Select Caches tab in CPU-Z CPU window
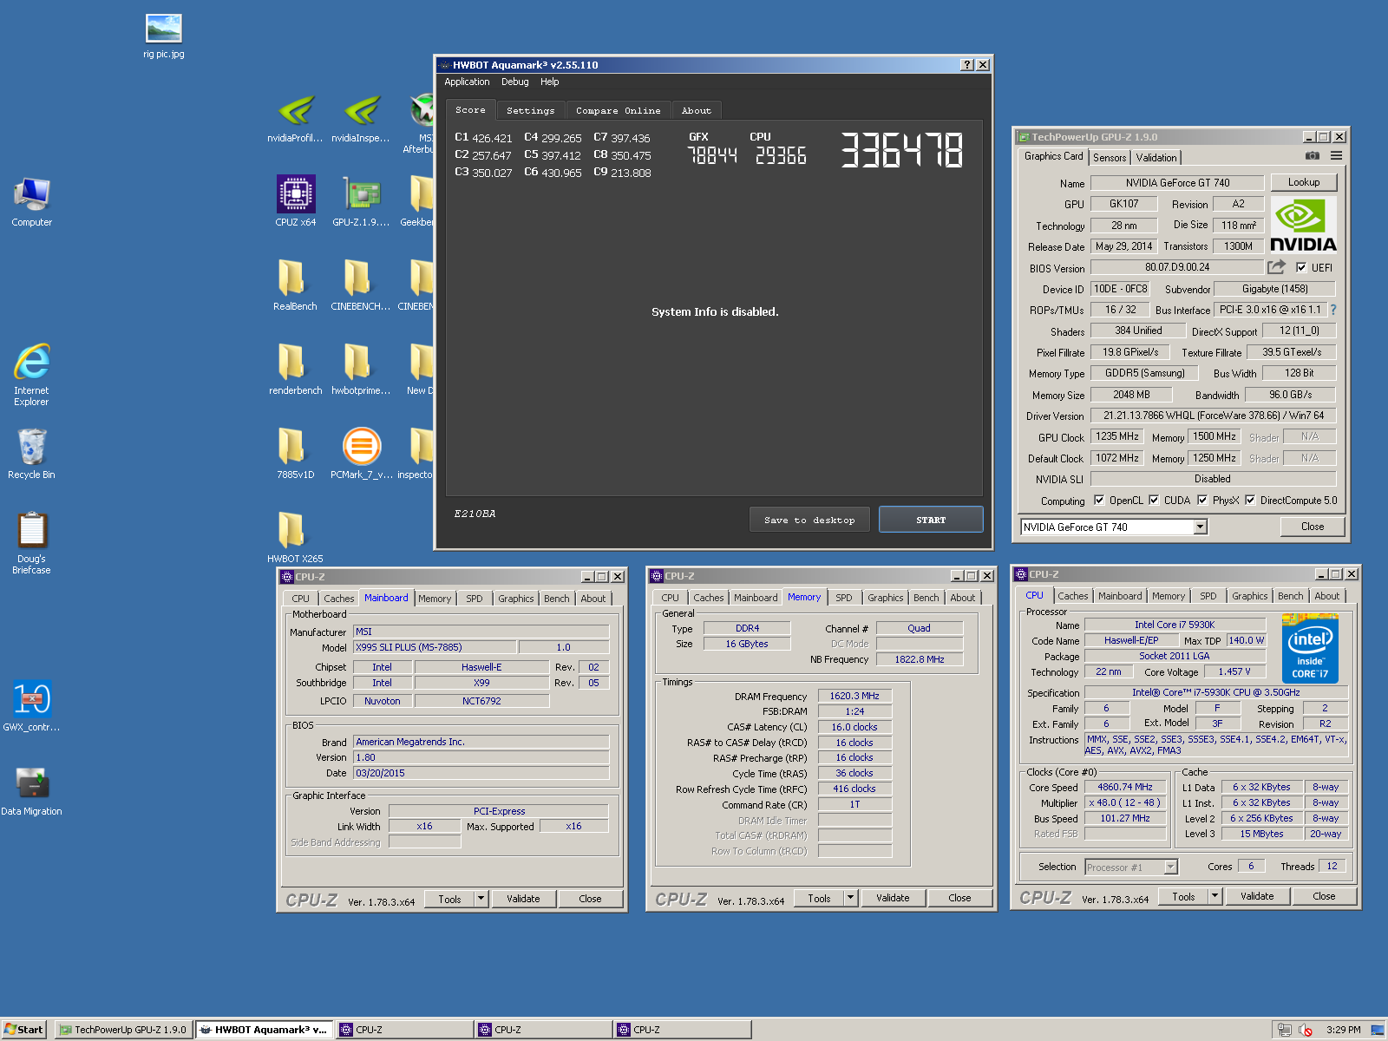Screen dimensions: 1388x1041 pyautogui.click(x=1072, y=596)
